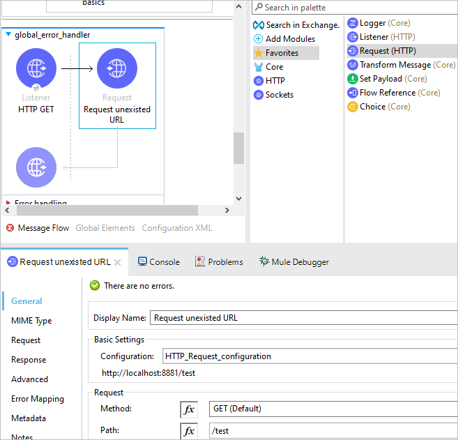Toggle expression mode fx for Path

point(189,431)
